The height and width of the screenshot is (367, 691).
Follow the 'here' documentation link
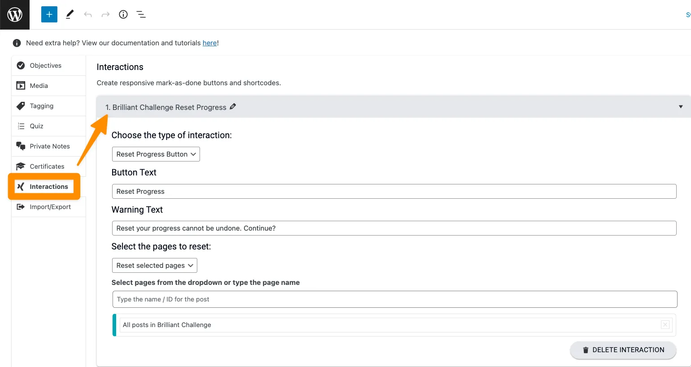(x=209, y=43)
